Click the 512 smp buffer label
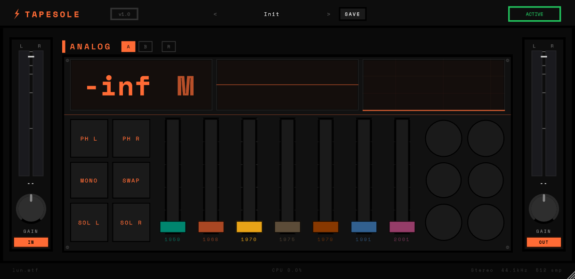The image size is (575, 279). coord(549,270)
